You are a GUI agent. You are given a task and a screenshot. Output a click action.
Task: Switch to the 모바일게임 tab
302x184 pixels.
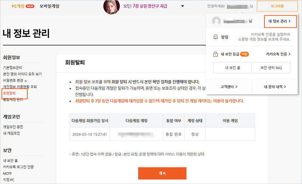tap(49, 6)
